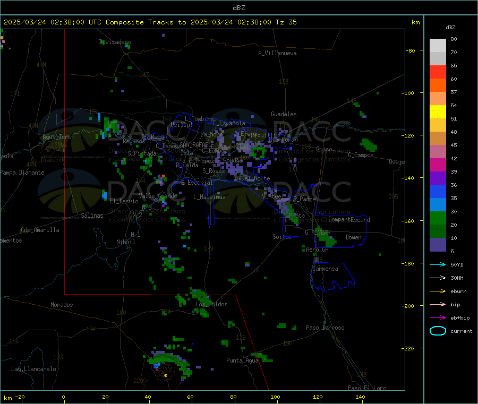Select the blue 35 dBZ color swatch
This screenshot has width=478, height=404.
click(x=438, y=191)
